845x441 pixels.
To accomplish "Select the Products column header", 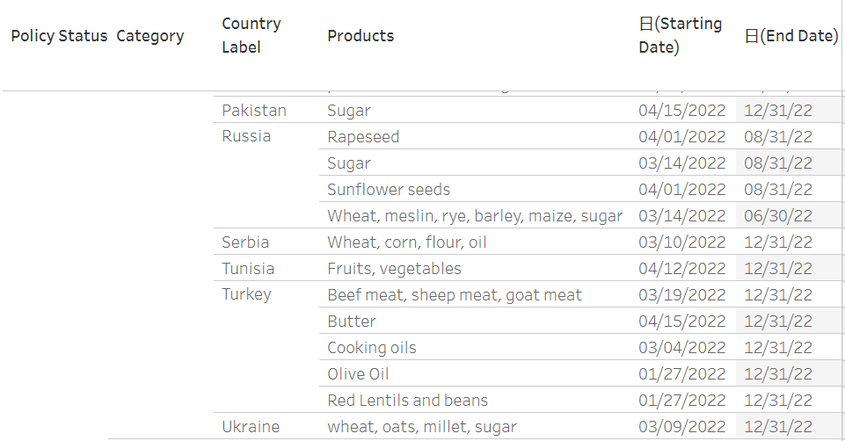I will [361, 36].
